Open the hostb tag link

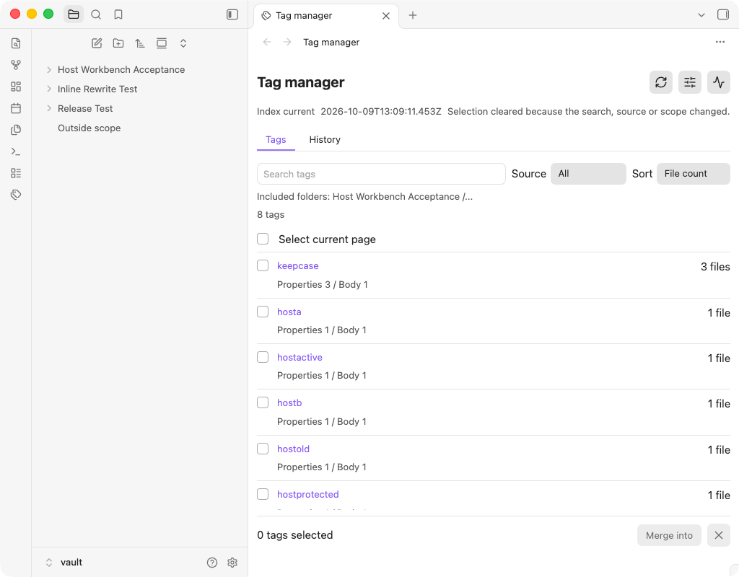pyautogui.click(x=289, y=402)
